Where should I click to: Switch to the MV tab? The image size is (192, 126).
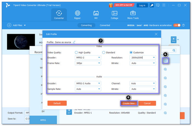[x=96, y=15]
